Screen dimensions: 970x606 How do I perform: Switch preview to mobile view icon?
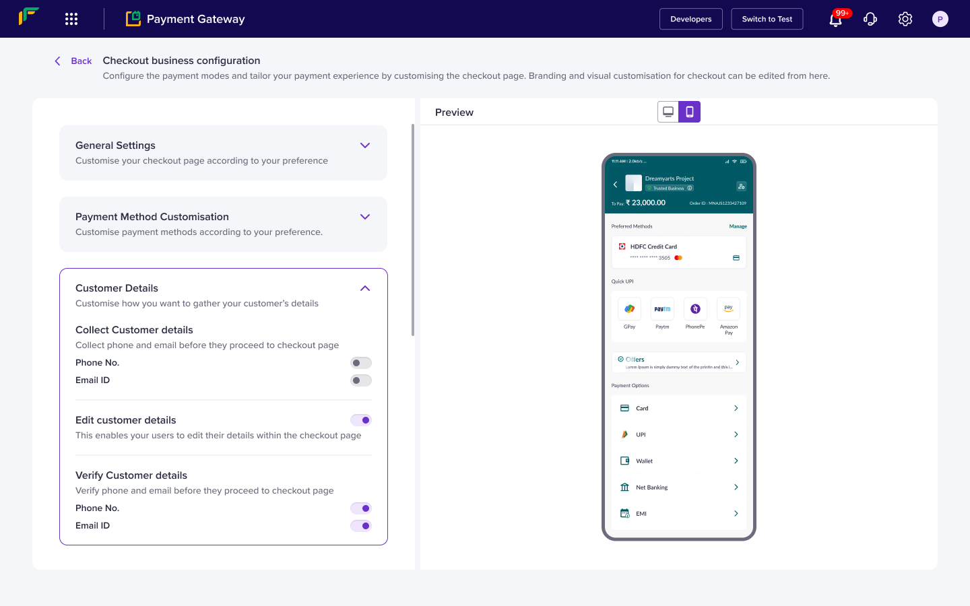(x=689, y=112)
